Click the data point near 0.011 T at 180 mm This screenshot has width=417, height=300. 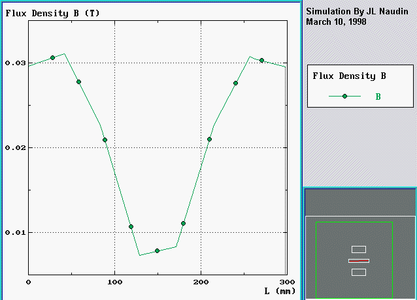183,223
